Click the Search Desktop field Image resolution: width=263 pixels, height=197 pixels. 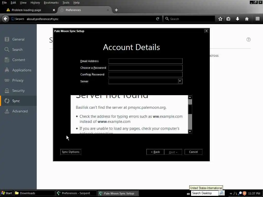[205, 193]
